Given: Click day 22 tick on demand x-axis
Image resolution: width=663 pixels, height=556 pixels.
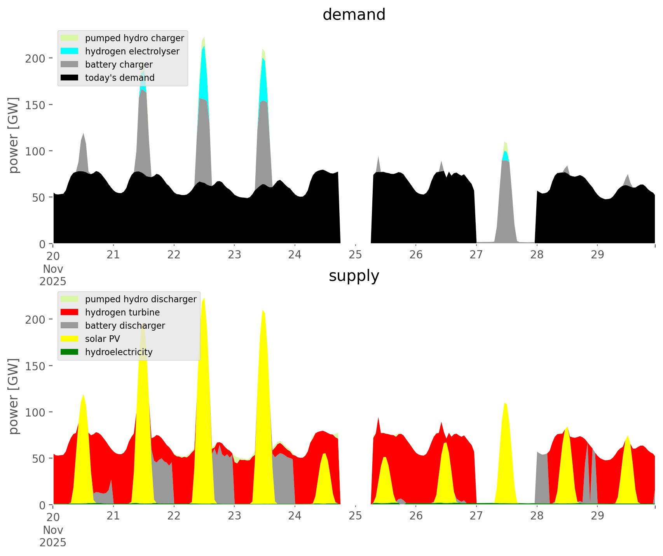Looking at the screenshot, I should (x=174, y=255).
